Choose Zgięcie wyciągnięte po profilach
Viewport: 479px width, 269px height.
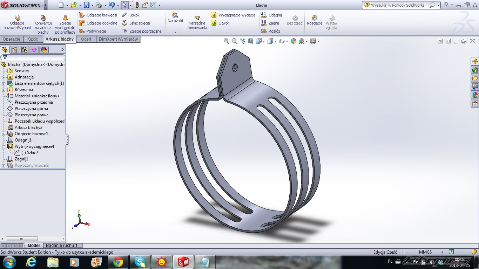click(x=65, y=24)
